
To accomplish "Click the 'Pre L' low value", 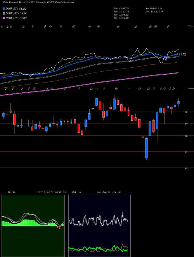I will [121, 15].
